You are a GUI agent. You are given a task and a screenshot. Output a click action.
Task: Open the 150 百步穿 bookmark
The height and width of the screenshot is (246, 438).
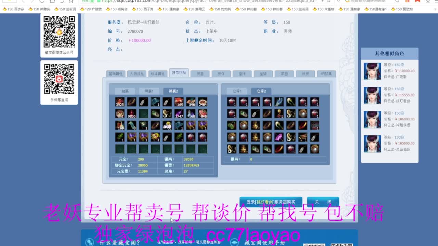tap(13, 9)
